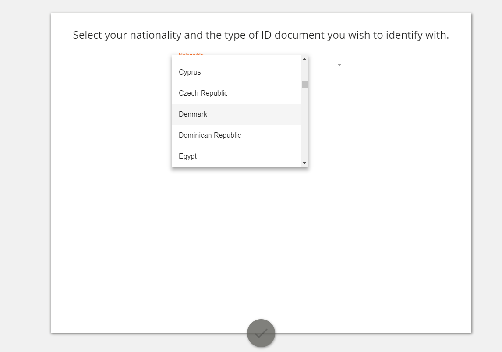This screenshot has height=352, width=502.
Task: Select Cyprus from the nationality list
Action: [x=236, y=72]
